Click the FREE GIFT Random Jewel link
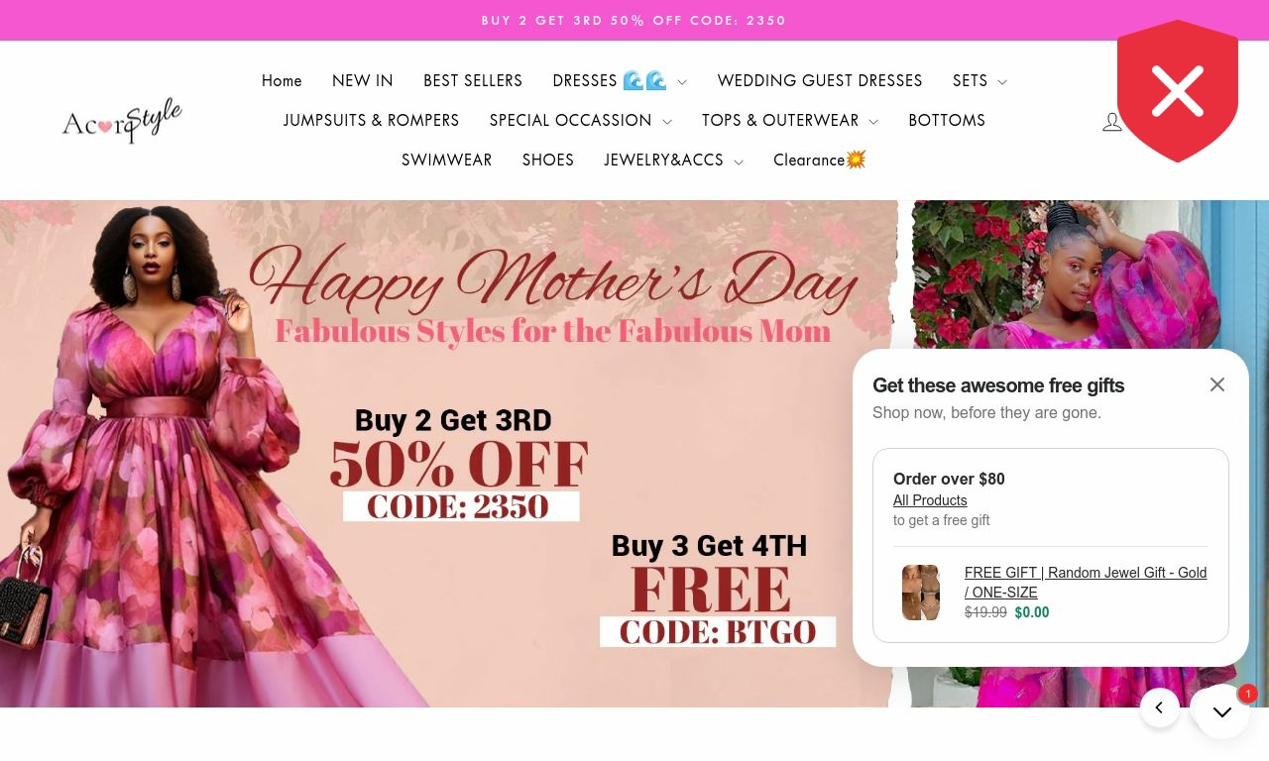 [x=1086, y=583]
